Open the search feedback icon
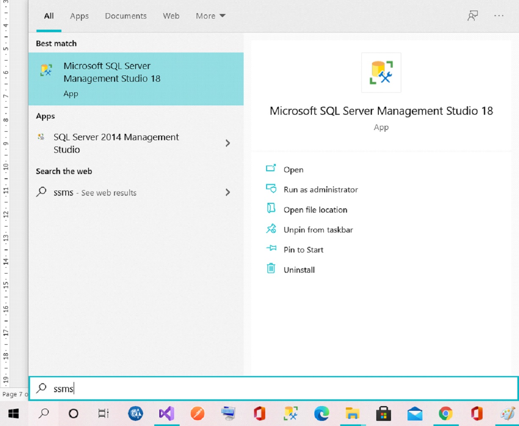 (x=472, y=16)
